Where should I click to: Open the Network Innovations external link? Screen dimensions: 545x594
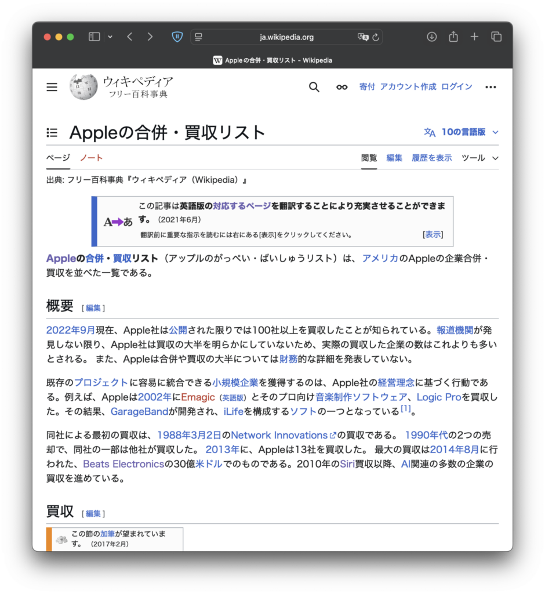(x=284, y=435)
